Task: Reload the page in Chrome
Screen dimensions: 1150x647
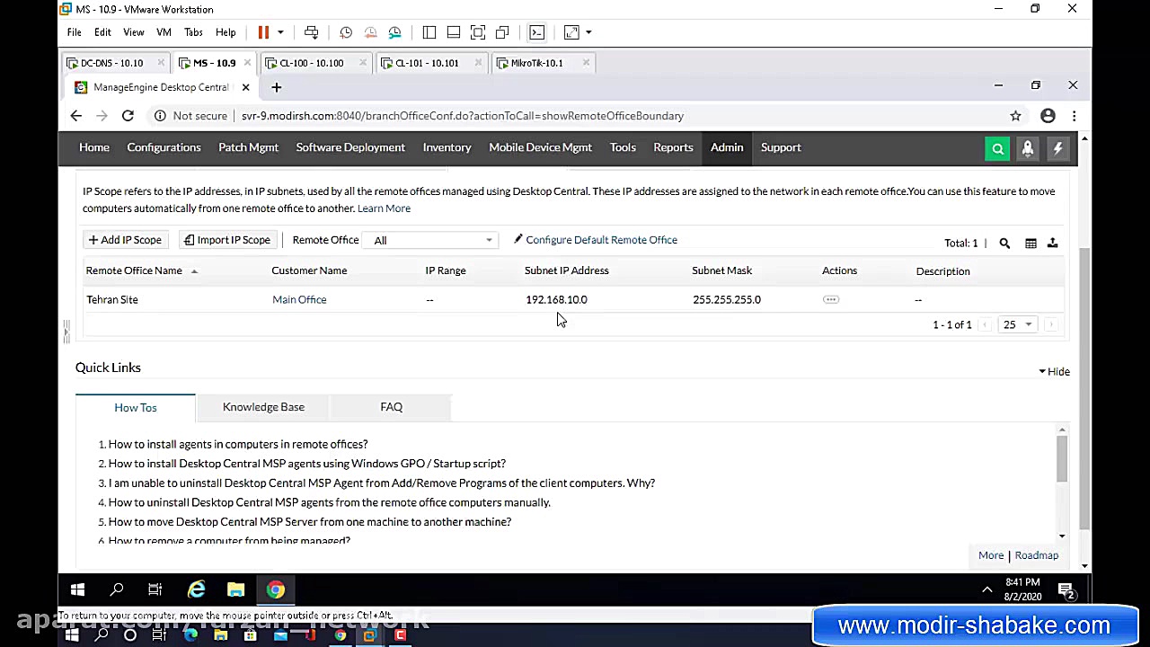Action: (x=128, y=116)
